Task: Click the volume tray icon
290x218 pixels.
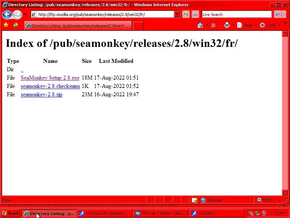Action: pyautogui.click(x=250, y=213)
